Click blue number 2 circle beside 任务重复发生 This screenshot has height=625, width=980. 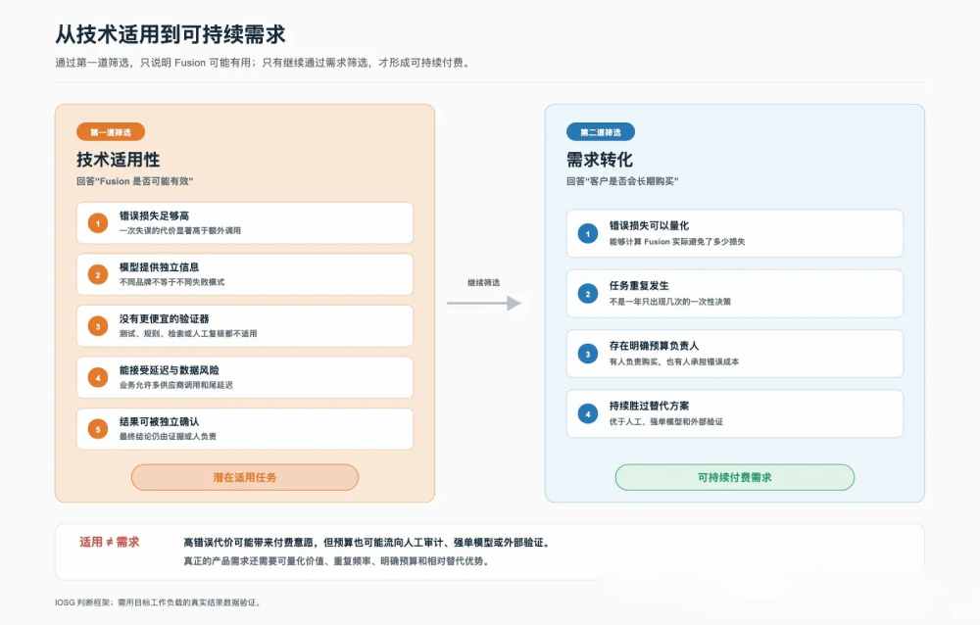[587, 294]
